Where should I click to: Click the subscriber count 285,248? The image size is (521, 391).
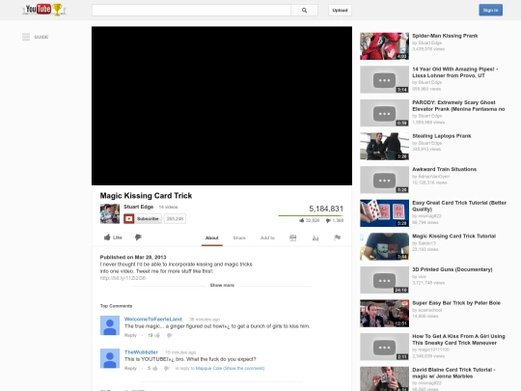pyautogui.click(x=175, y=219)
